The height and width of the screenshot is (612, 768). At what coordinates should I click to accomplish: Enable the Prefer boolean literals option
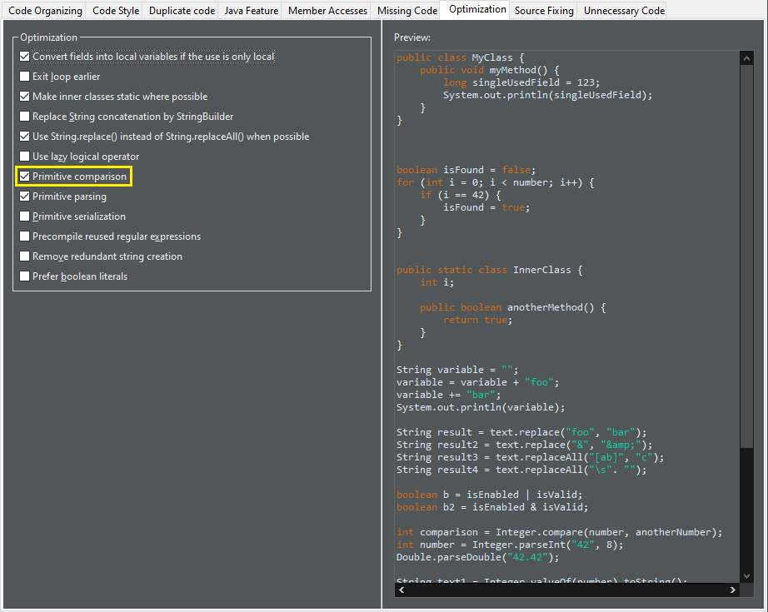(24, 276)
